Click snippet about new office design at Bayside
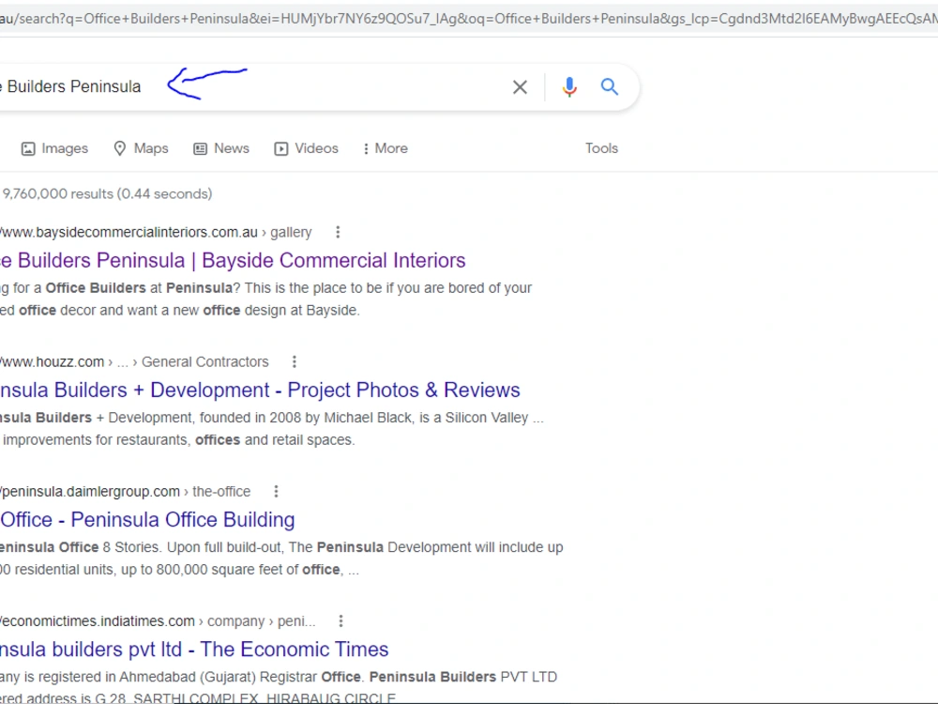Viewport: 938px width, 704px height. (x=266, y=299)
